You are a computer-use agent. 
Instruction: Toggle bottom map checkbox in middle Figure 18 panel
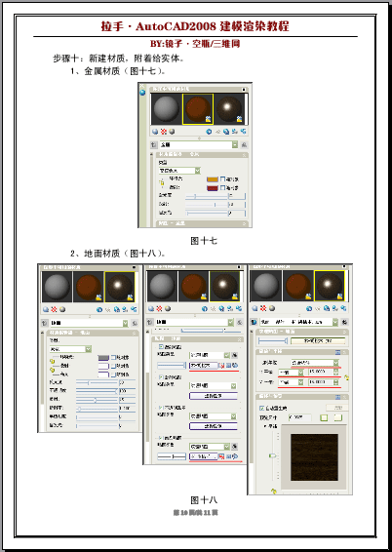161,438
